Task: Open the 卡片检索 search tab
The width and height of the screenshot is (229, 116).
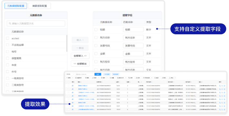Action: [107, 74]
